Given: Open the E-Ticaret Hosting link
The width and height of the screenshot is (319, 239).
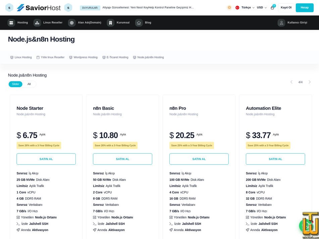Looking at the screenshot, I should pos(115,57).
